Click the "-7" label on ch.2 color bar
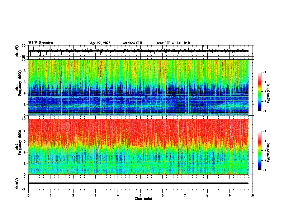Viewport: 284px width, 219px height. pyautogui.click(x=264, y=170)
